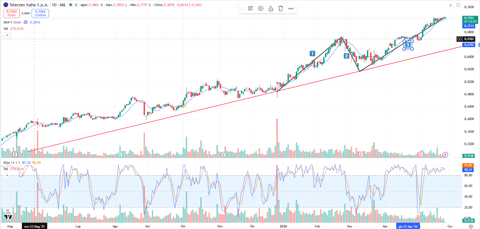Click the 'gio 23 Apr '26' date label
This screenshot has height=229, width=480.
click(408, 226)
